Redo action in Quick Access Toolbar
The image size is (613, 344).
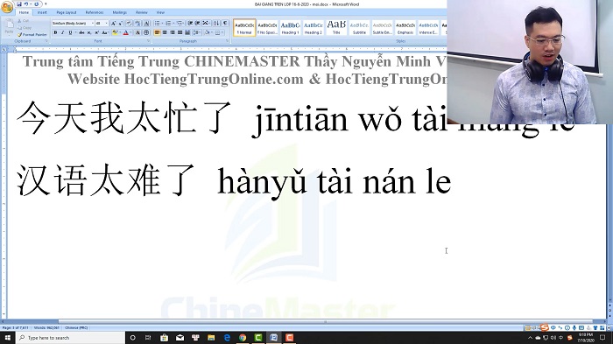(x=37, y=4)
